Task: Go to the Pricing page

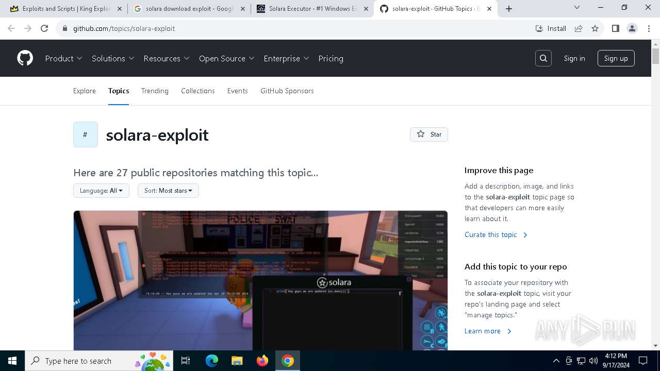Action: pyautogui.click(x=331, y=58)
